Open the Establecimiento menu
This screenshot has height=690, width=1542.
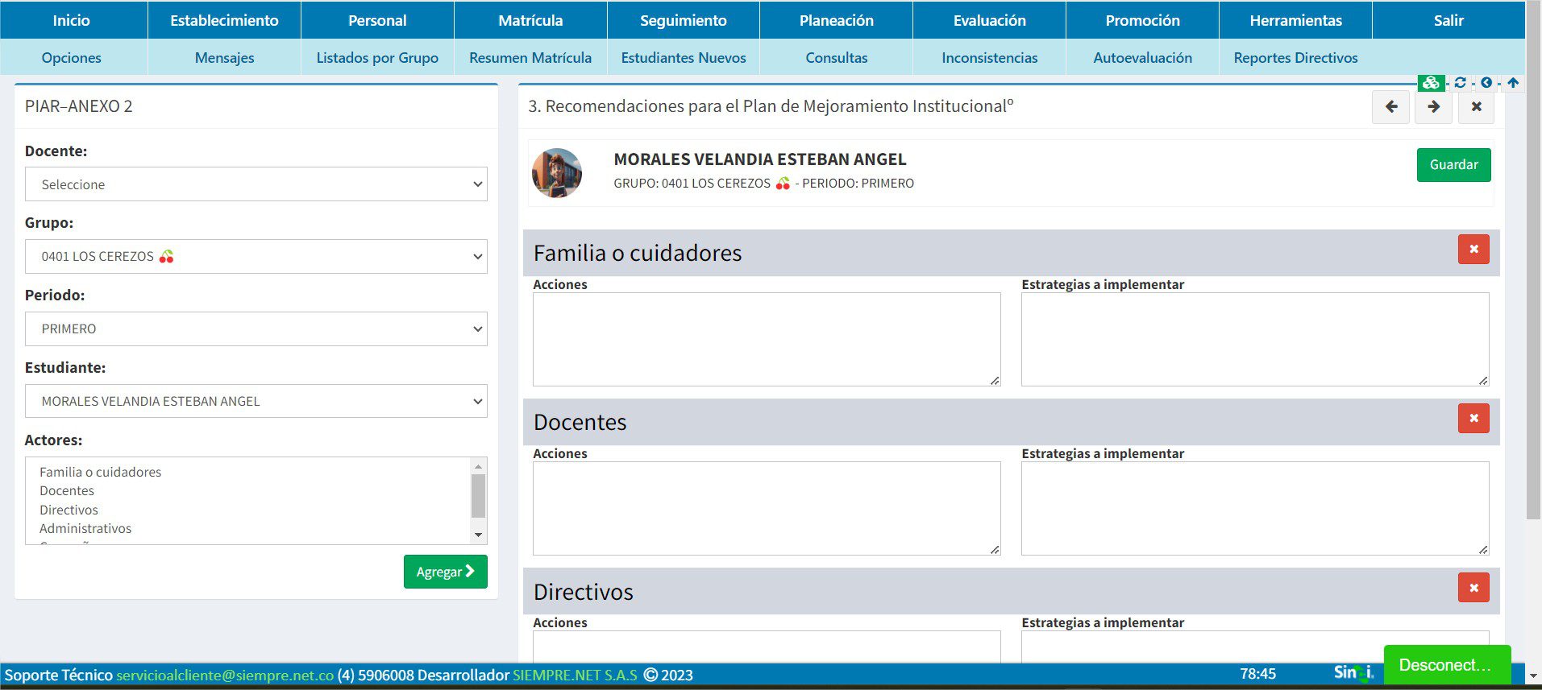click(224, 20)
